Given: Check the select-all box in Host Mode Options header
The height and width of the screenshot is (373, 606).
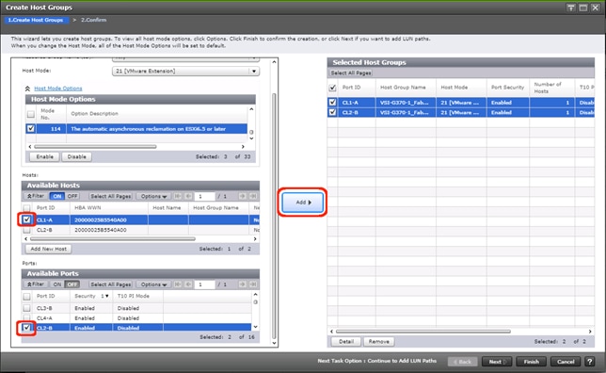Looking at the screenshot, I should click(30, 114).
